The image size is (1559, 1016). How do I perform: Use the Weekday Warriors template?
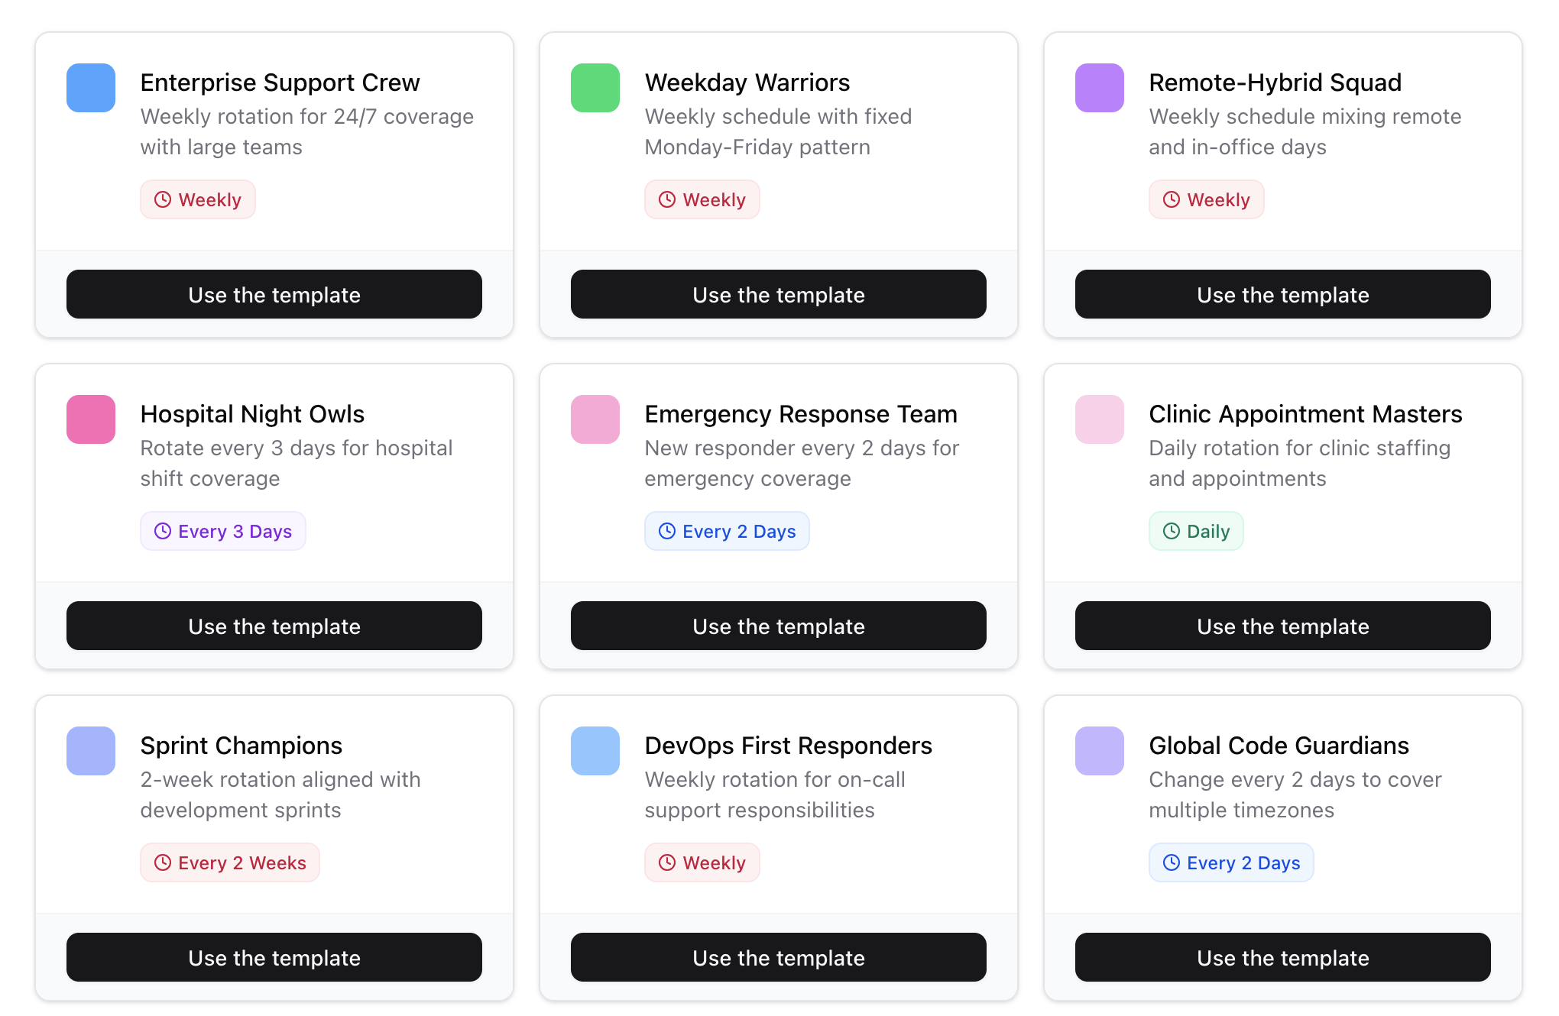779,294
